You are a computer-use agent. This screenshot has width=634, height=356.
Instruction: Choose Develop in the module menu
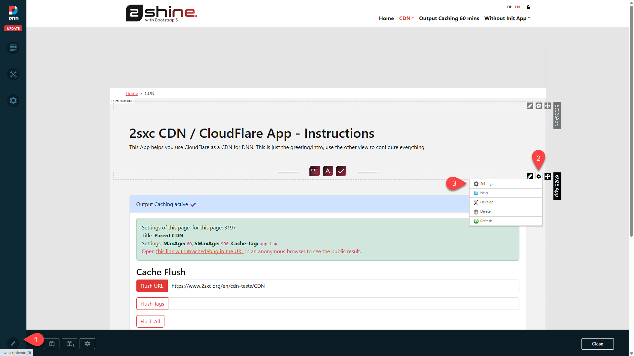[x=487, y=202]
